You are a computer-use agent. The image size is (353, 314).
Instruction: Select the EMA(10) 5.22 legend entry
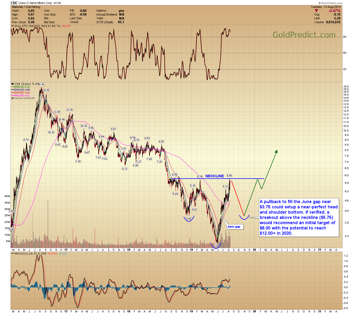(x=22, y=87)
